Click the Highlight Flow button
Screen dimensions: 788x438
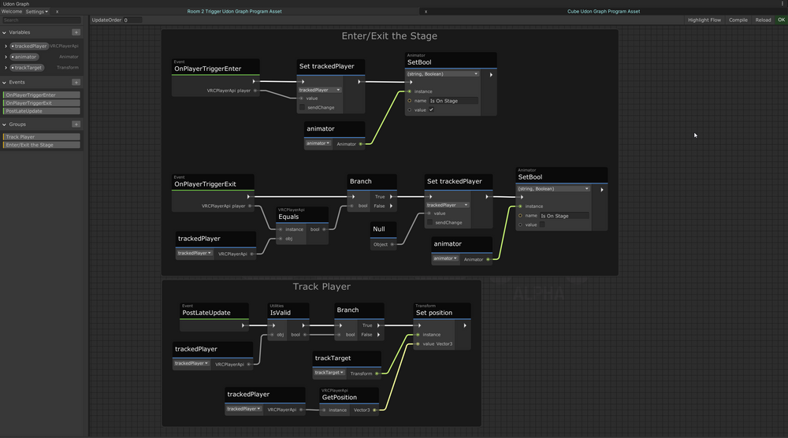click(x=704, y=20)
